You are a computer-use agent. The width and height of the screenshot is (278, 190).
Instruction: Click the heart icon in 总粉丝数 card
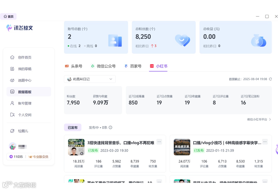[183, 40]
